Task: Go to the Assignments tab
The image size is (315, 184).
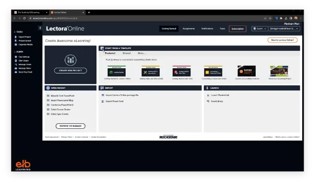Action: (188, 29)
